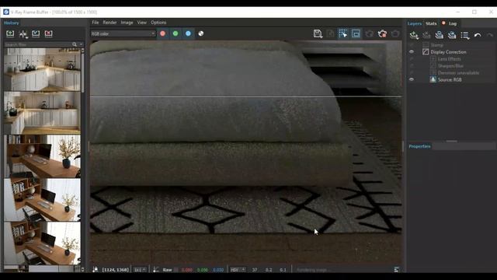Click the load layer preset icon
The width and height of the screenshot is (497, 280).
[x=452, y=35]
